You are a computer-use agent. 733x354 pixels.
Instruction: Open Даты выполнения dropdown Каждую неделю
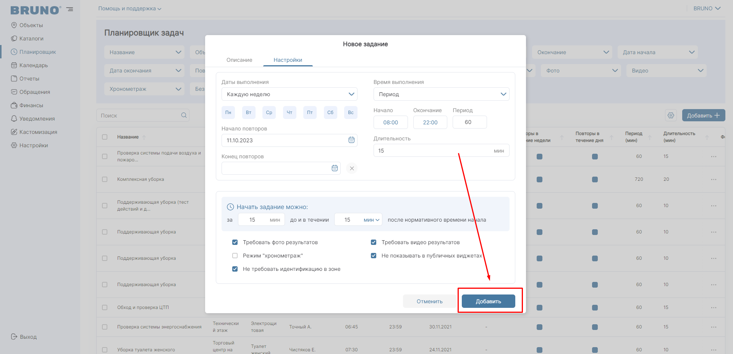[x=290, y=94]
